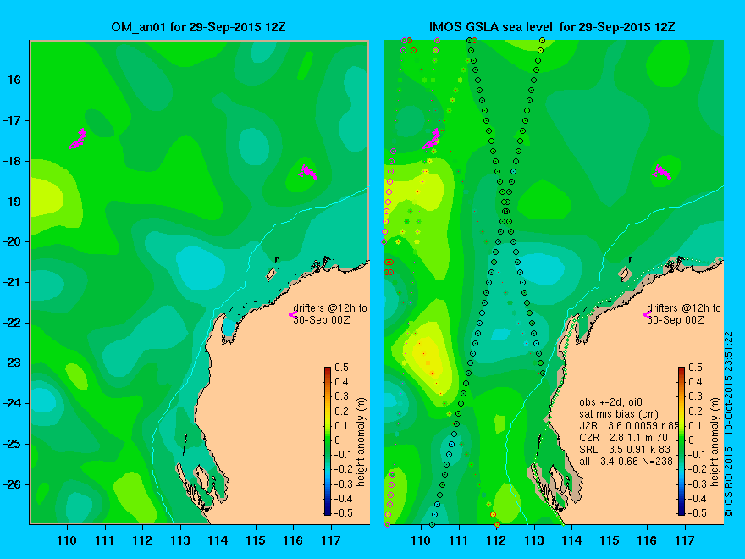The height and width of the screenshot is (559, 745).
Task: Click the -19 latitude axis label
Action: (x=13, y=201)
